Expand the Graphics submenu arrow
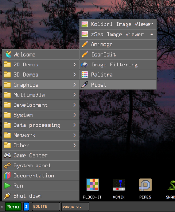175x212 pixels. tap(74, 85)
